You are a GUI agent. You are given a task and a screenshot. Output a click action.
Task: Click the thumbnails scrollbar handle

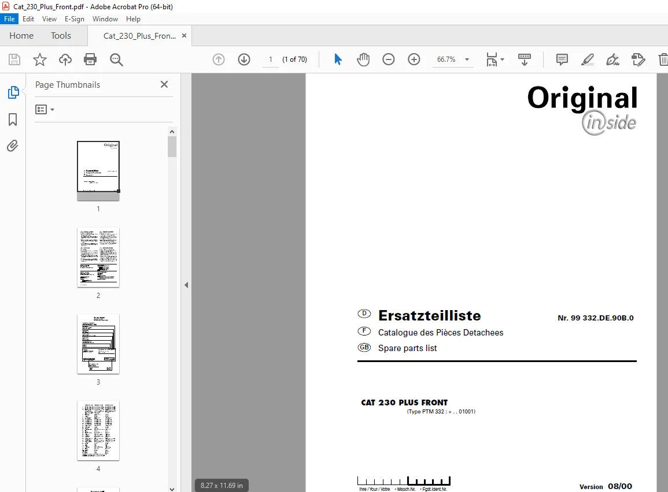pos(172,147)
